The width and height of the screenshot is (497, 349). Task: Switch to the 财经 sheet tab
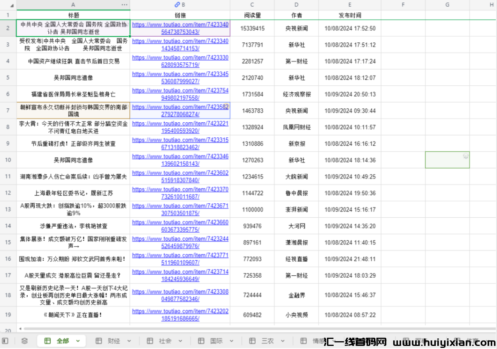pos(113,340)
